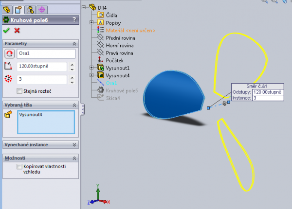
Task: Open the DimXpertManager tab icon
Action: [x=42, y=9]
